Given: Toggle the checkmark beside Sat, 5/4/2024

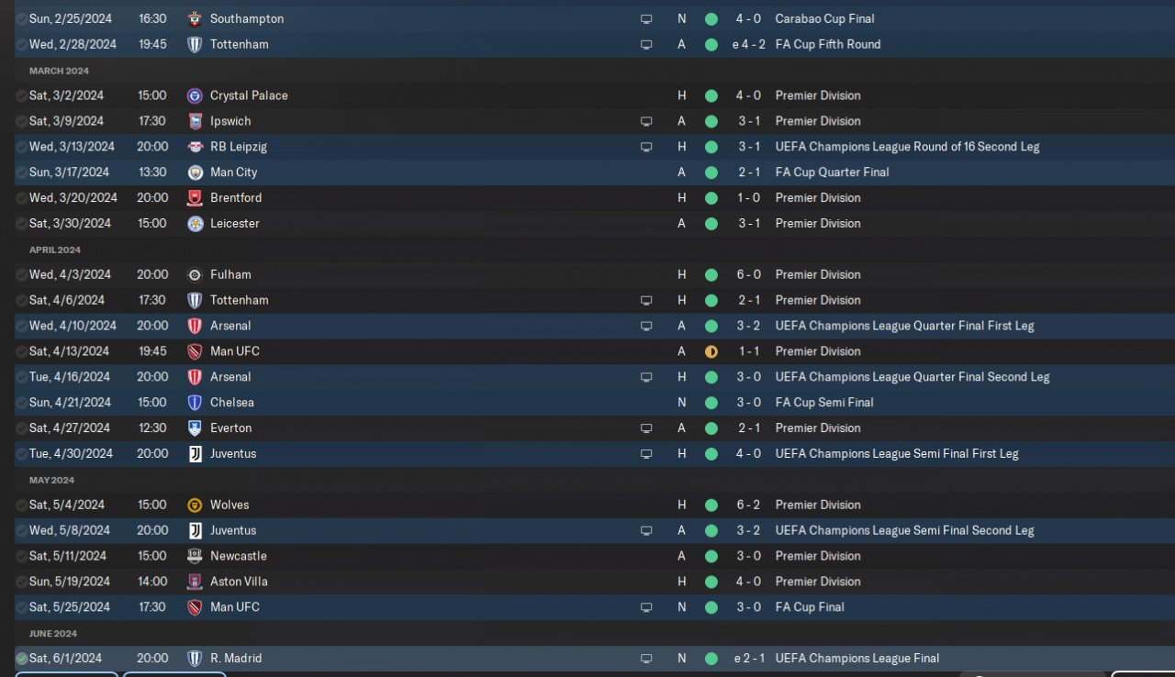Looking at the screenshot, I should pyautogui.click(x=21, y=505).
